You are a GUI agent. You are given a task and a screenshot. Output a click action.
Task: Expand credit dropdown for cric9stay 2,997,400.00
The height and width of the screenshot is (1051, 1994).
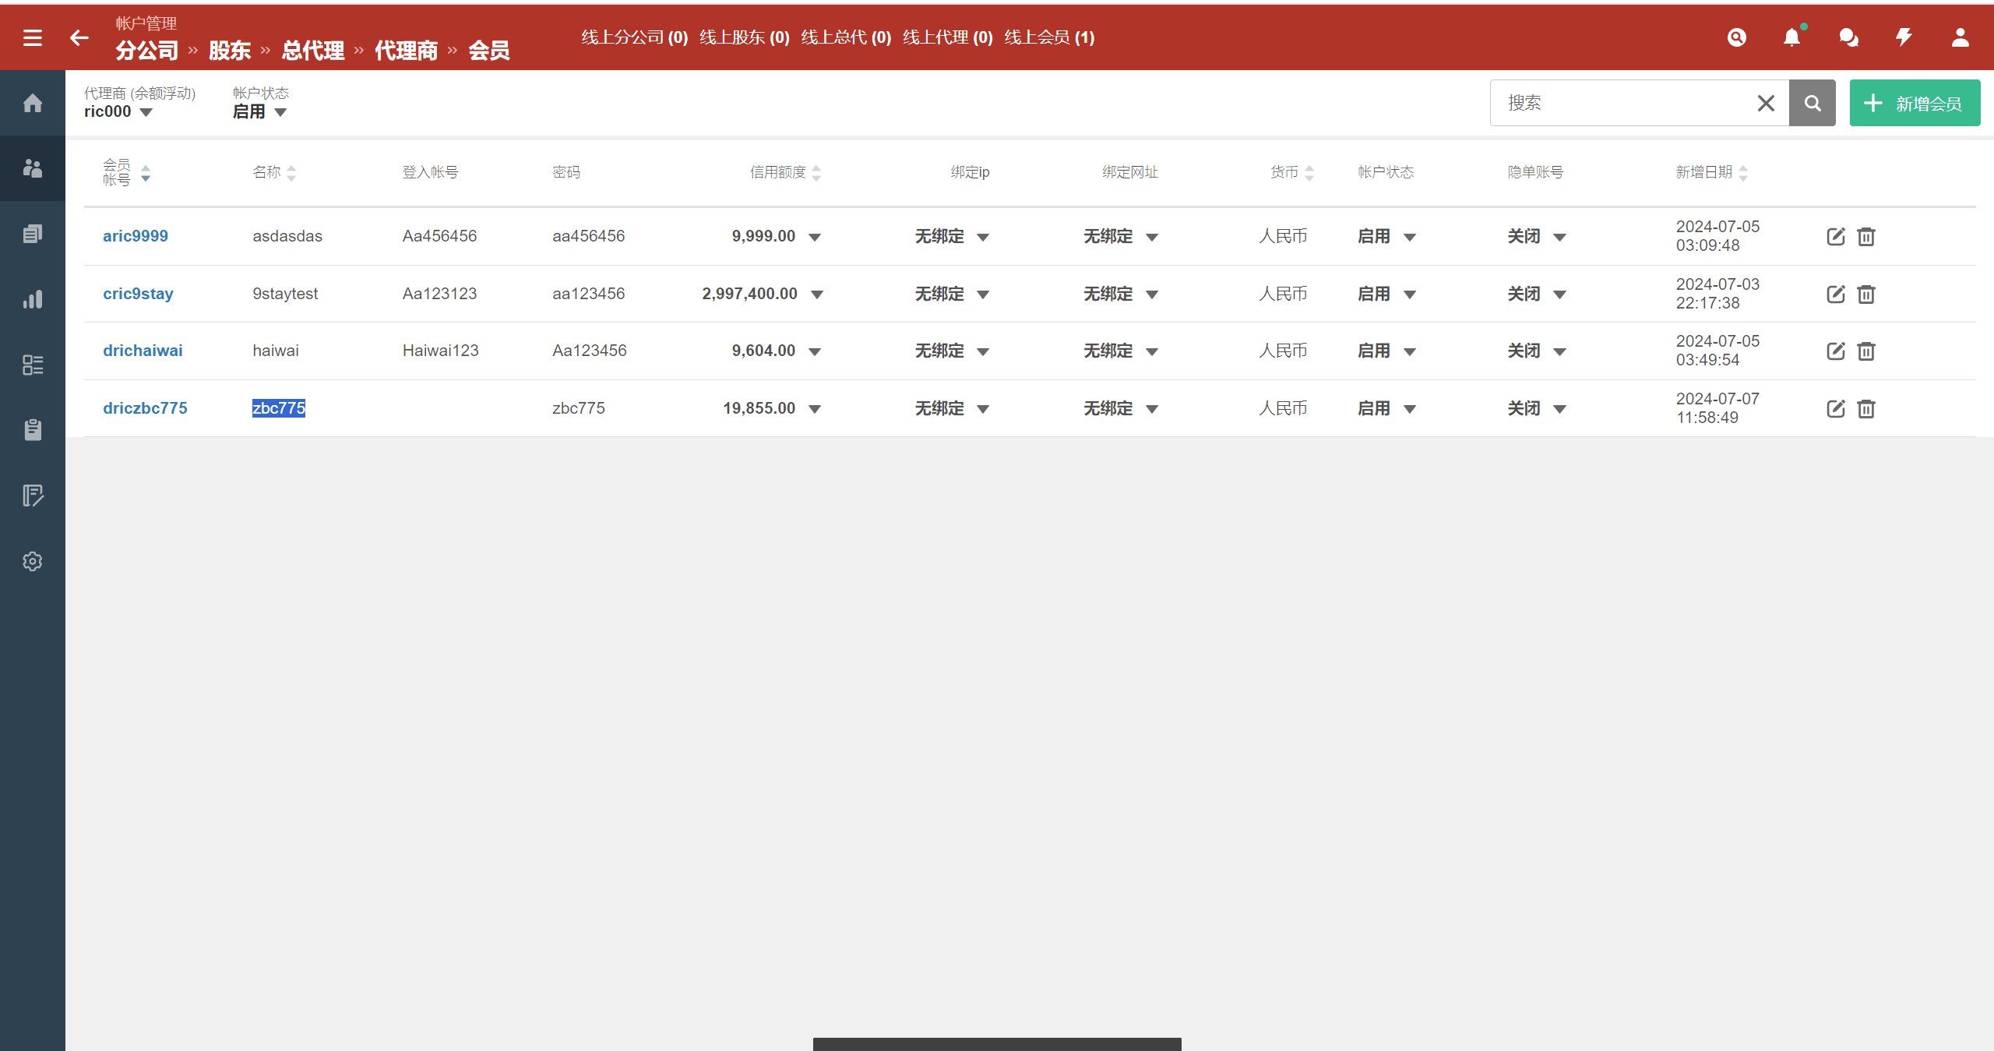817,294
